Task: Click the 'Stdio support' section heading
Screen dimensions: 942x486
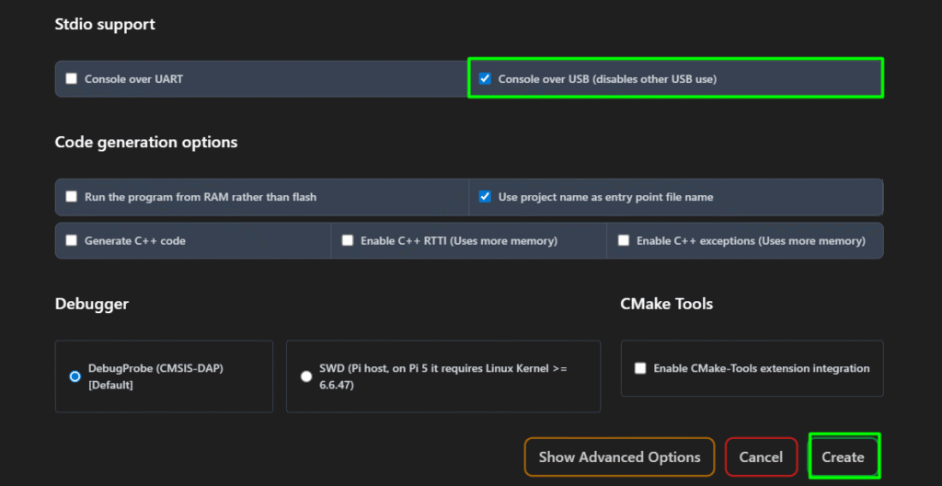Action: coord(105,25)
